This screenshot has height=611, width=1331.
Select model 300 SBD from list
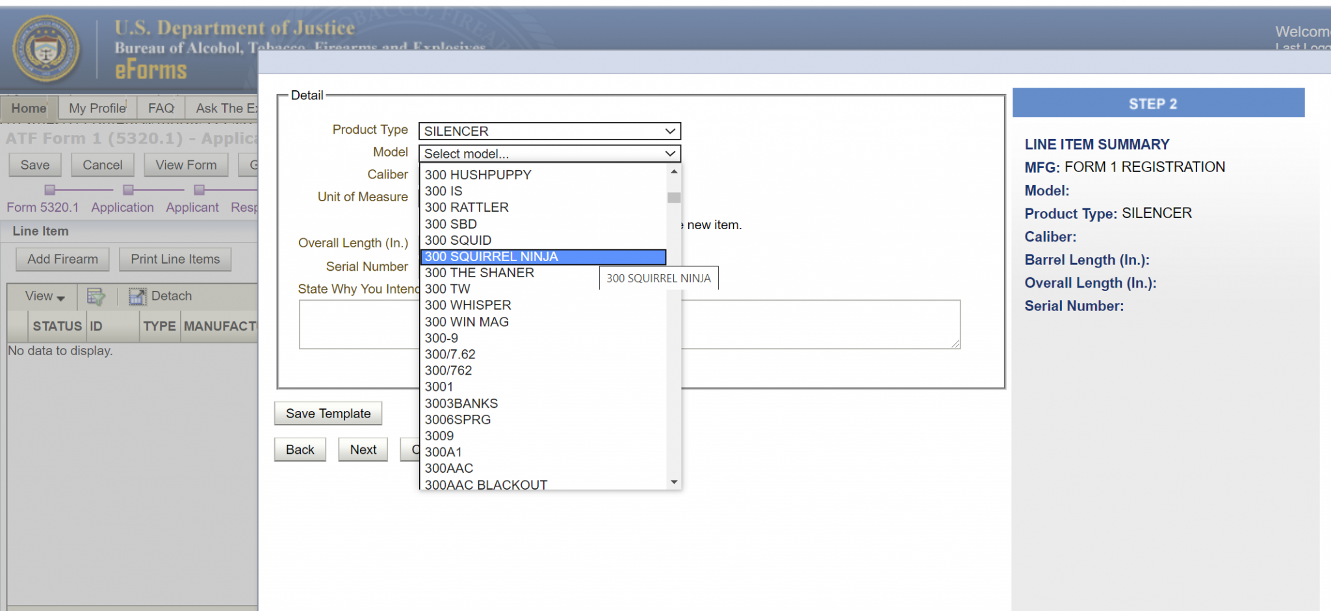(x=543, y=224)
